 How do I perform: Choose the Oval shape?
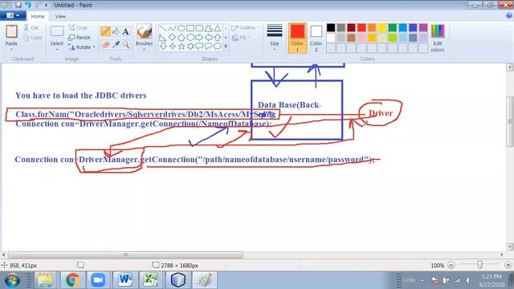(x=182, y=29)
